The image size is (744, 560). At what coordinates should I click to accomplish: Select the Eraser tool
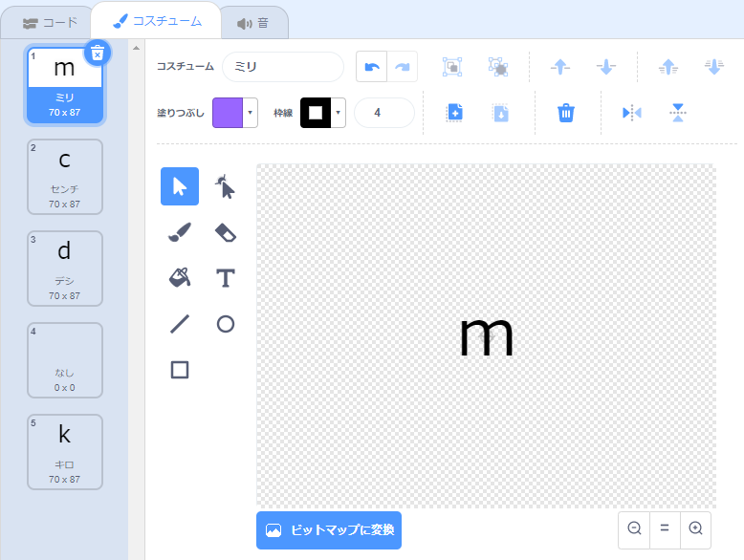click(x=225, y=232)
